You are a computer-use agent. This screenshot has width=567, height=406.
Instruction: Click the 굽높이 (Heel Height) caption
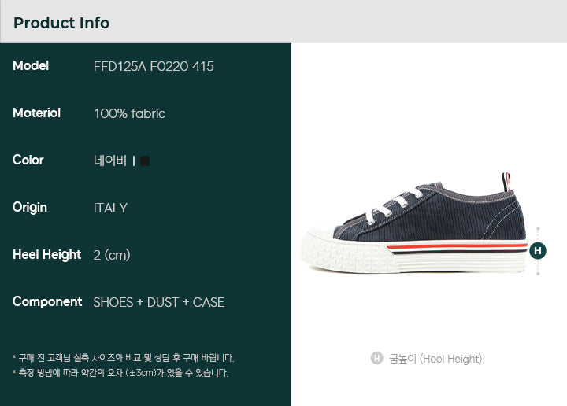pyautogui.click(x=435, y=359)
